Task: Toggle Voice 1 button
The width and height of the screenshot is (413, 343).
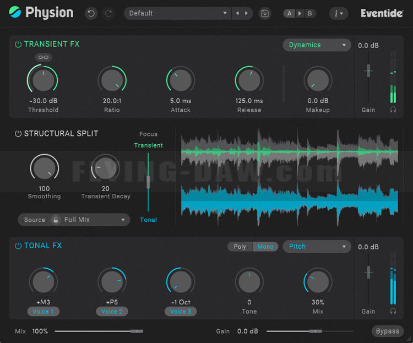Action: pos(43,312)
